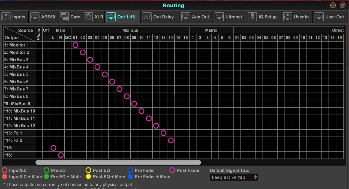
Task: Toggle Monitor 2 Mix Bus 02 routing point
Action: coord(83,52)
